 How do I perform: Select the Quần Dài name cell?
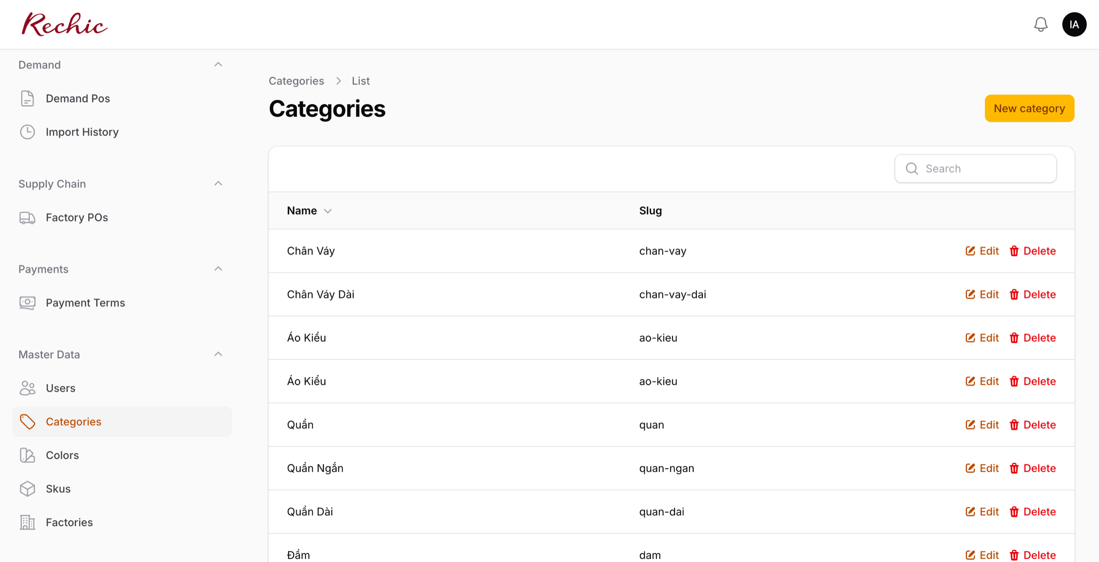(x=310, y=512)
